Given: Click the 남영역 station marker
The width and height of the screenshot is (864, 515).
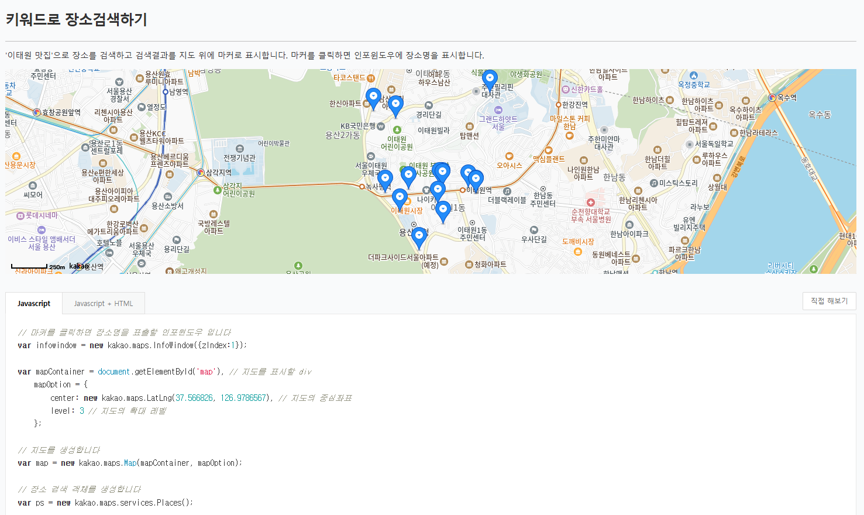Looking at the screenshot, I should pyautogui.click(x=166, y=92).
